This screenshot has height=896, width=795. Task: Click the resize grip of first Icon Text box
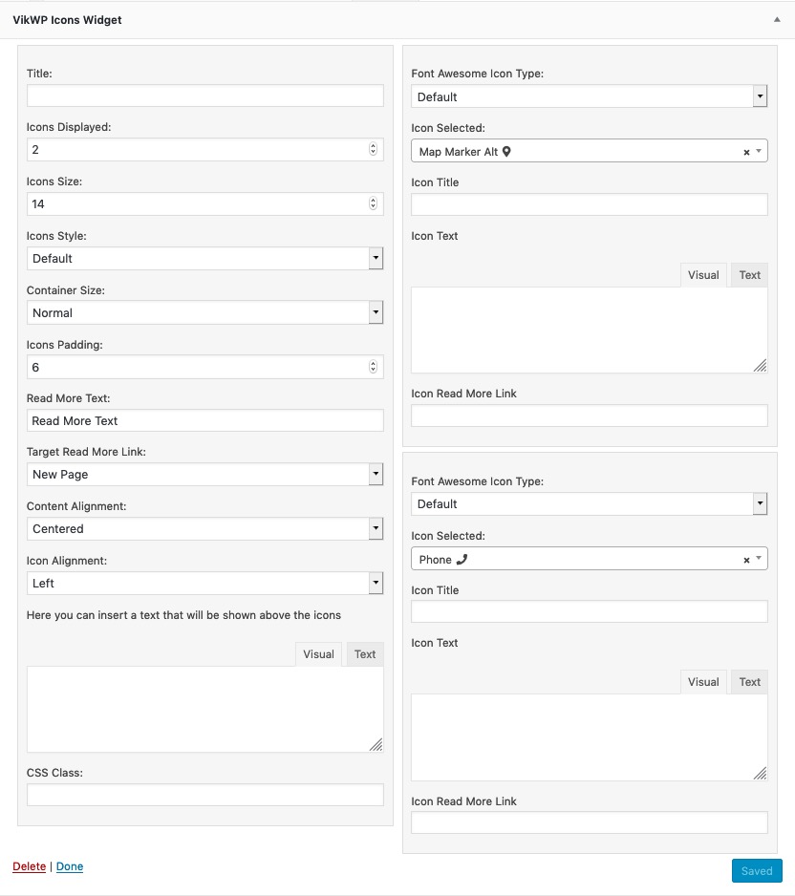[x=762, y=366]
